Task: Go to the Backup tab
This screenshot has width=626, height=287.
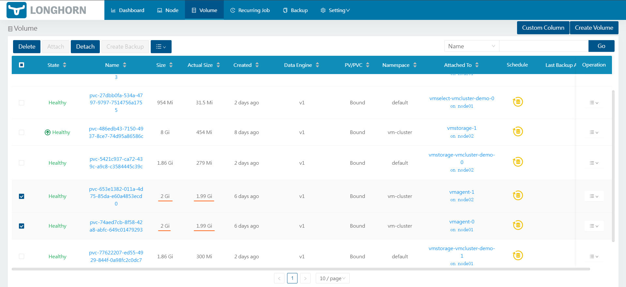Action: [x=295, y=10]
